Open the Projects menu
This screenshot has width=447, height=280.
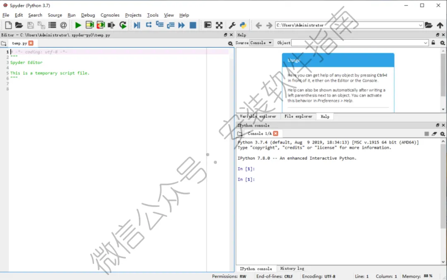click(x=133, y=15)
